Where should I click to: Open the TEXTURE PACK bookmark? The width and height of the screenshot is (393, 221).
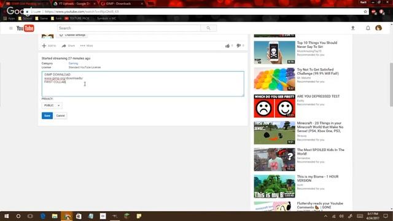click(77, 18)
